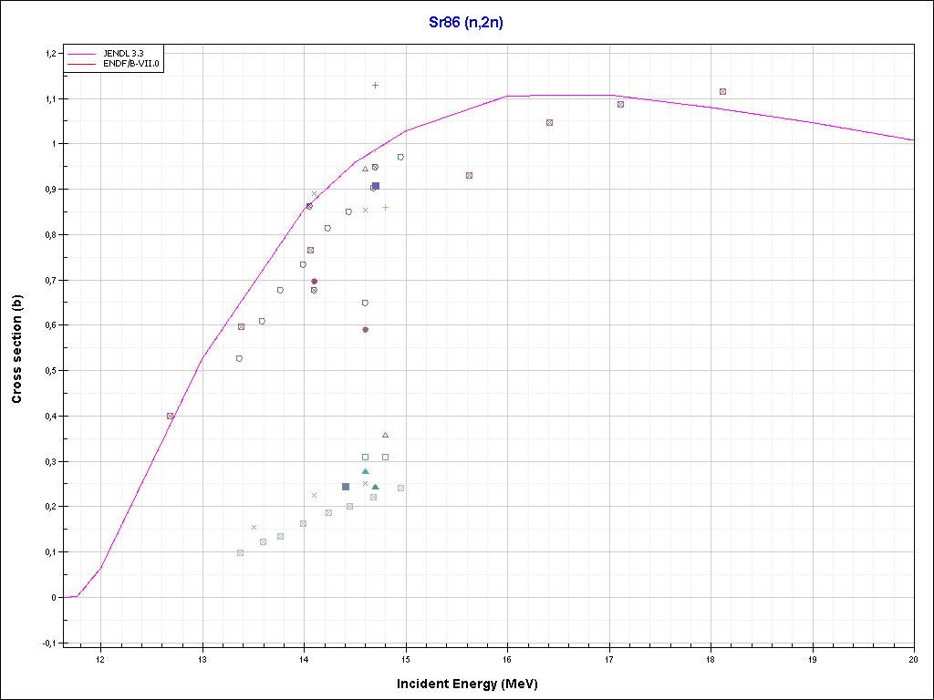
Task: Select the data point near 15.6 MeV
Action: tap(469, 175)
